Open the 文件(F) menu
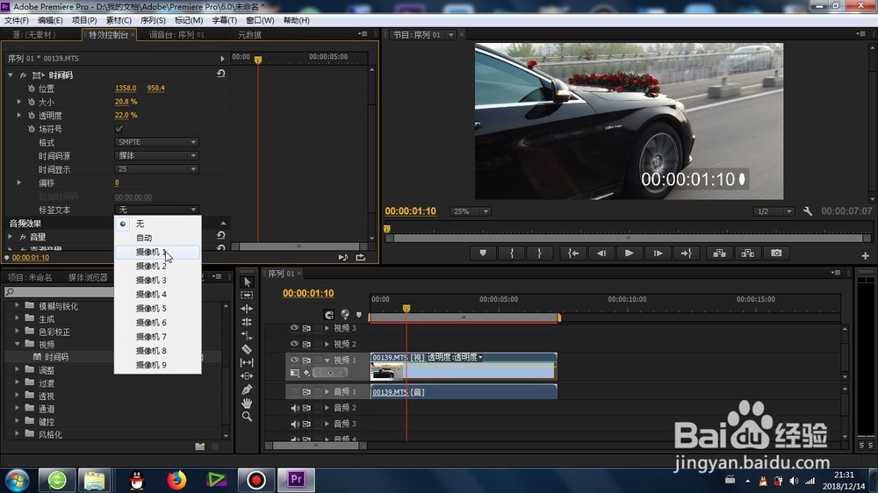The height and width of the screenshot is (493, 878). point(17,20)
